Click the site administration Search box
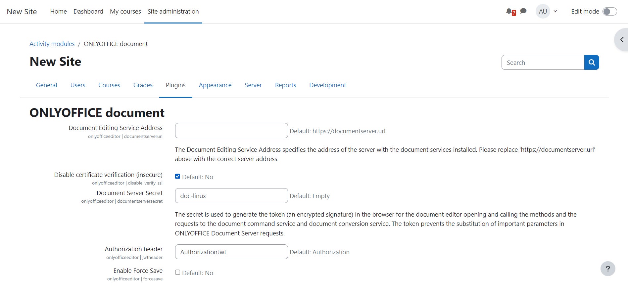Image resolution: width=628 pixels, height=289 pixels. pos(543,62)
